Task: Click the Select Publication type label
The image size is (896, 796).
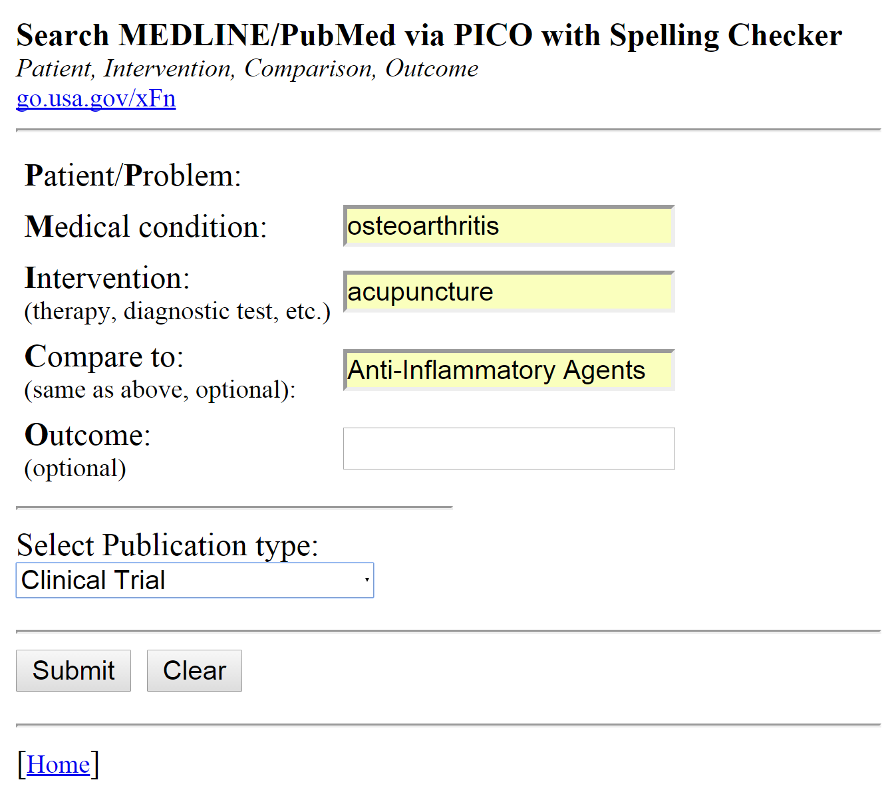Action: tap(167, 545)
